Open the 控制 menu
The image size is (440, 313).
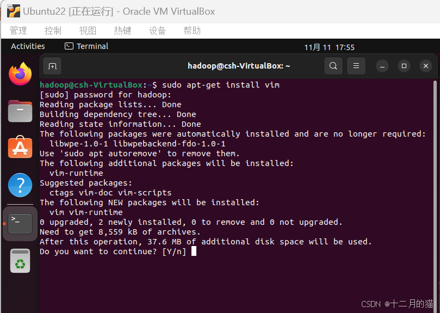[53, 30]
